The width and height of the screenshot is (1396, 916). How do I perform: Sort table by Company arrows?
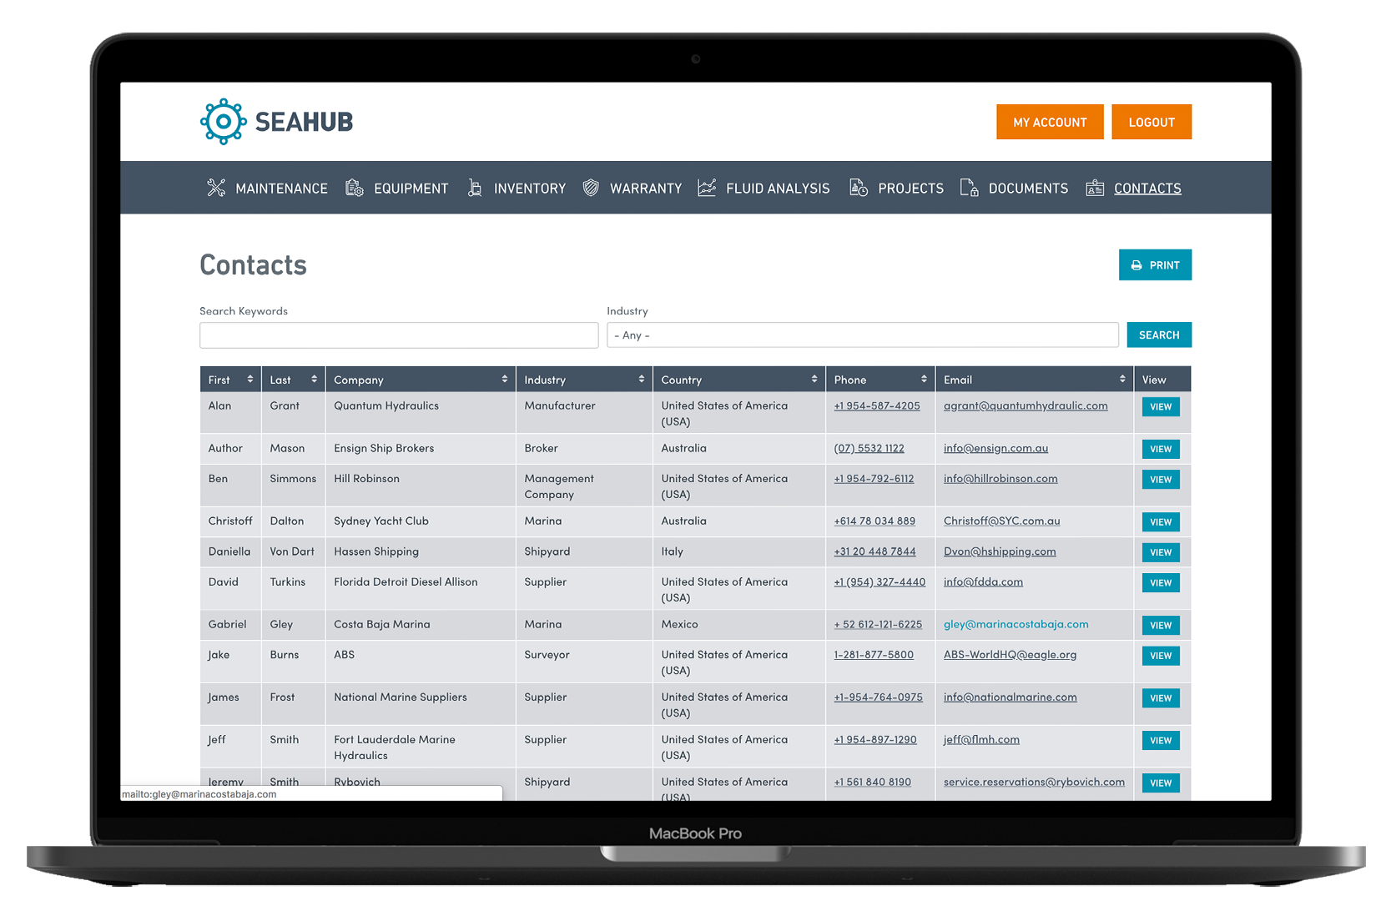coord(504,379)
